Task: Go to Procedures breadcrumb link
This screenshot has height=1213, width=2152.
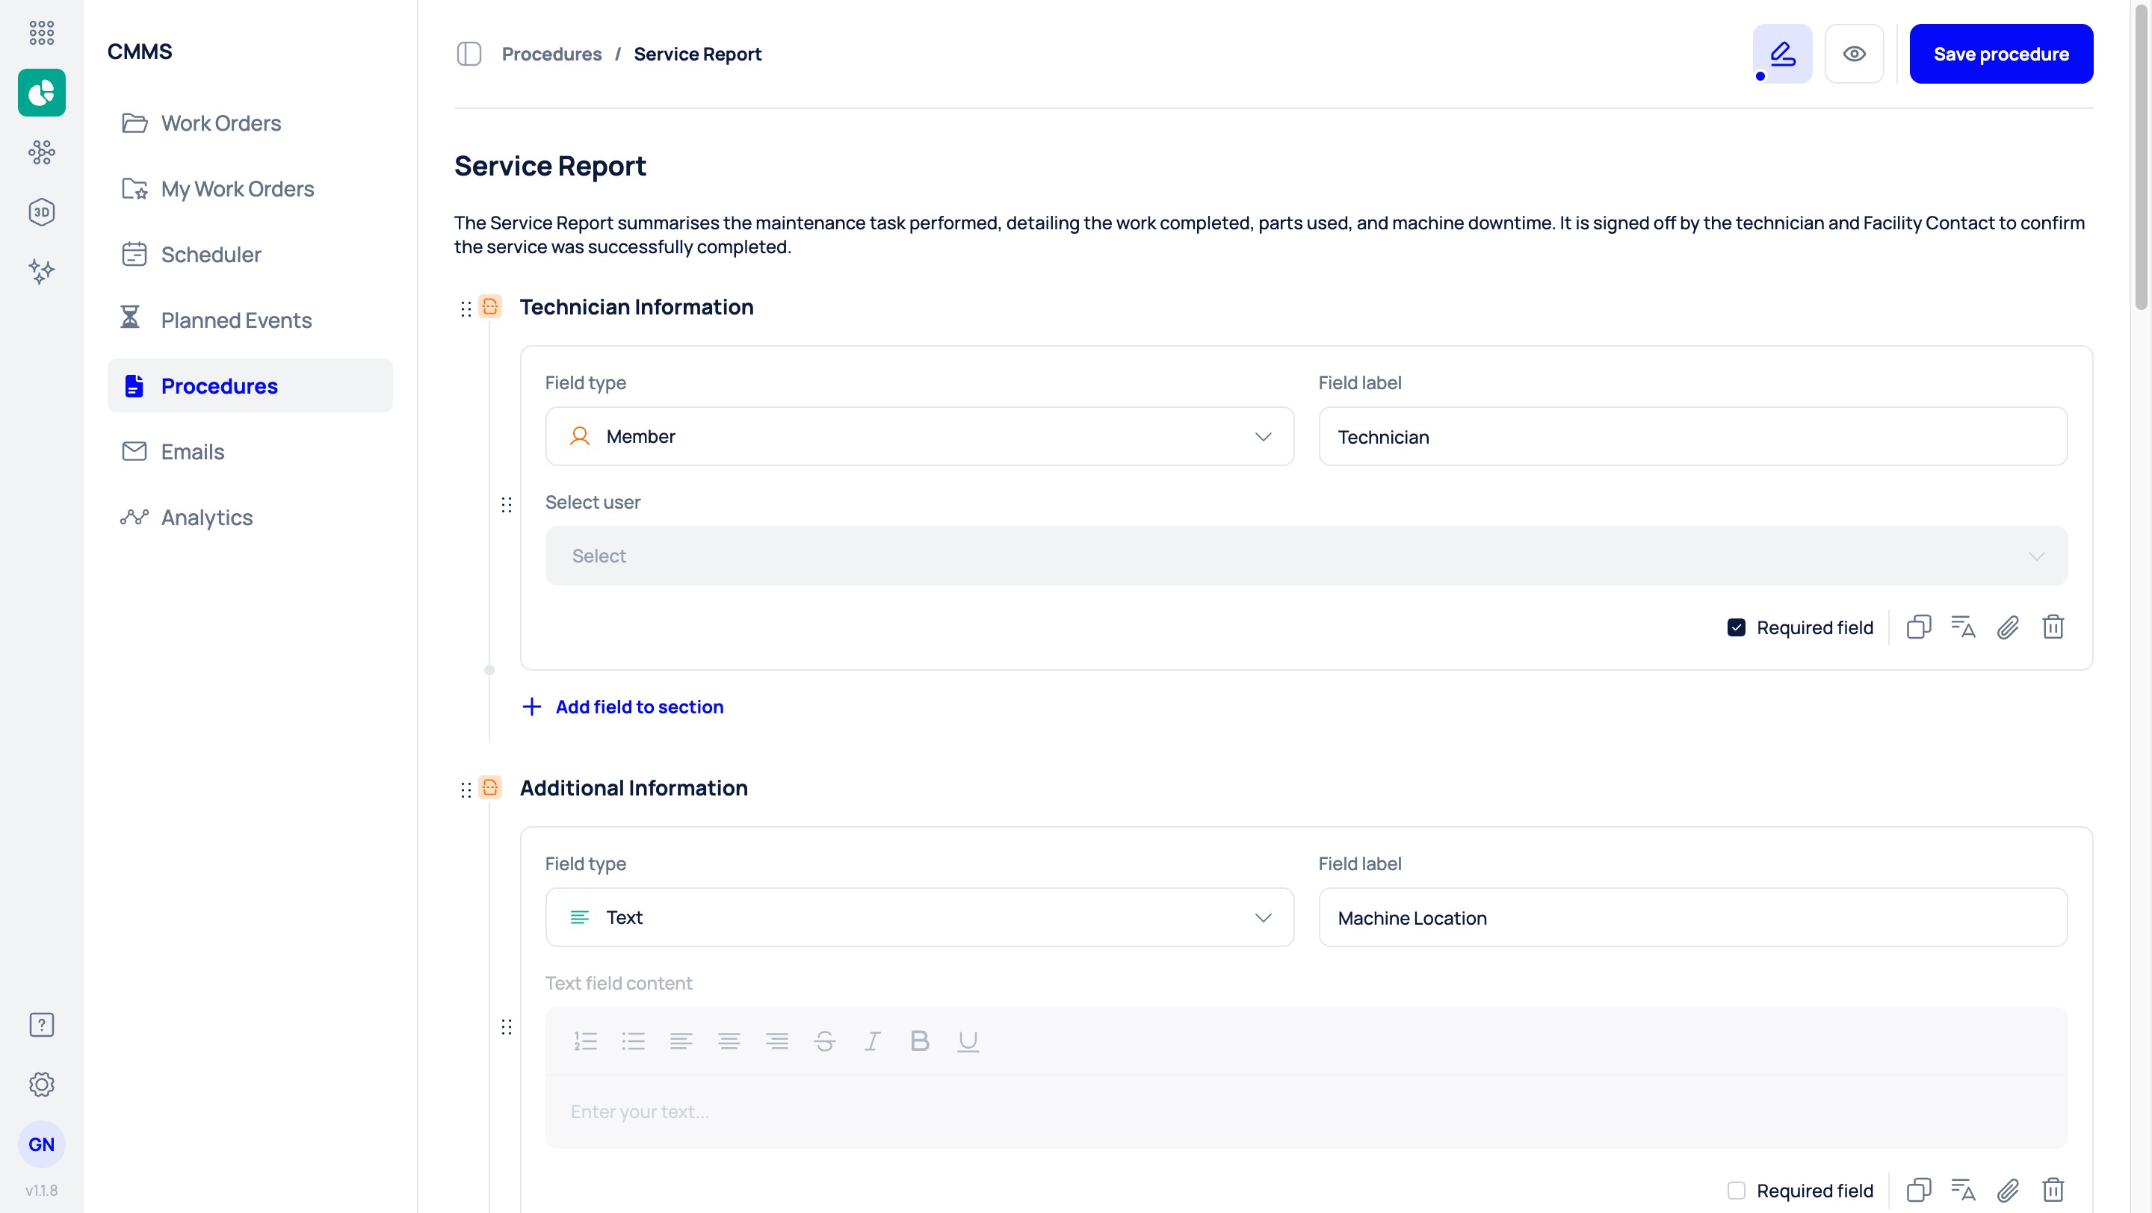Action: [x=551, y=55]
